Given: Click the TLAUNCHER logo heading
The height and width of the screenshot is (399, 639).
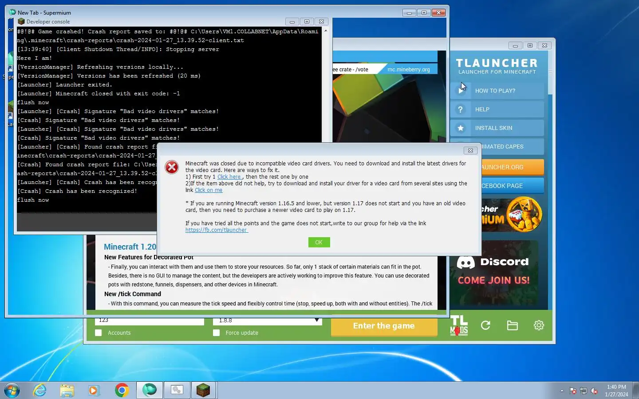Looking at the screenshot, I should (497, 63).
